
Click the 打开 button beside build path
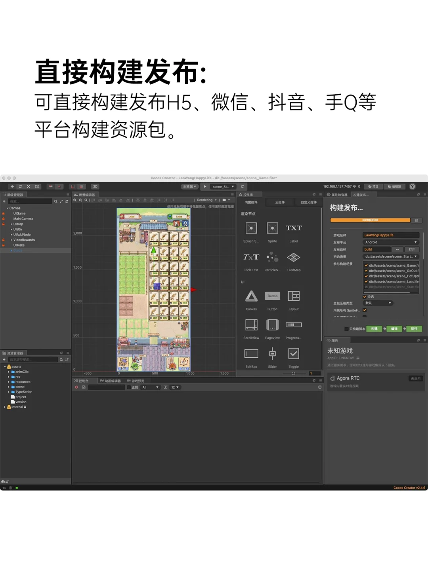412,249
